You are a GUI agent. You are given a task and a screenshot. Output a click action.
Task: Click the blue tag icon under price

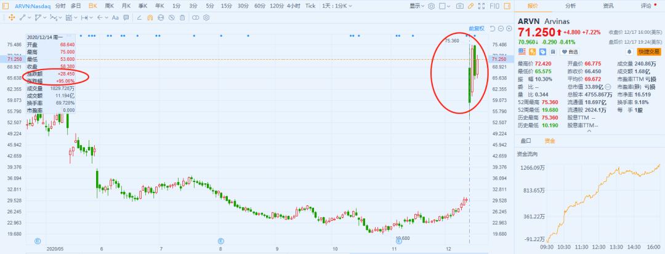[x=542, y=52]
